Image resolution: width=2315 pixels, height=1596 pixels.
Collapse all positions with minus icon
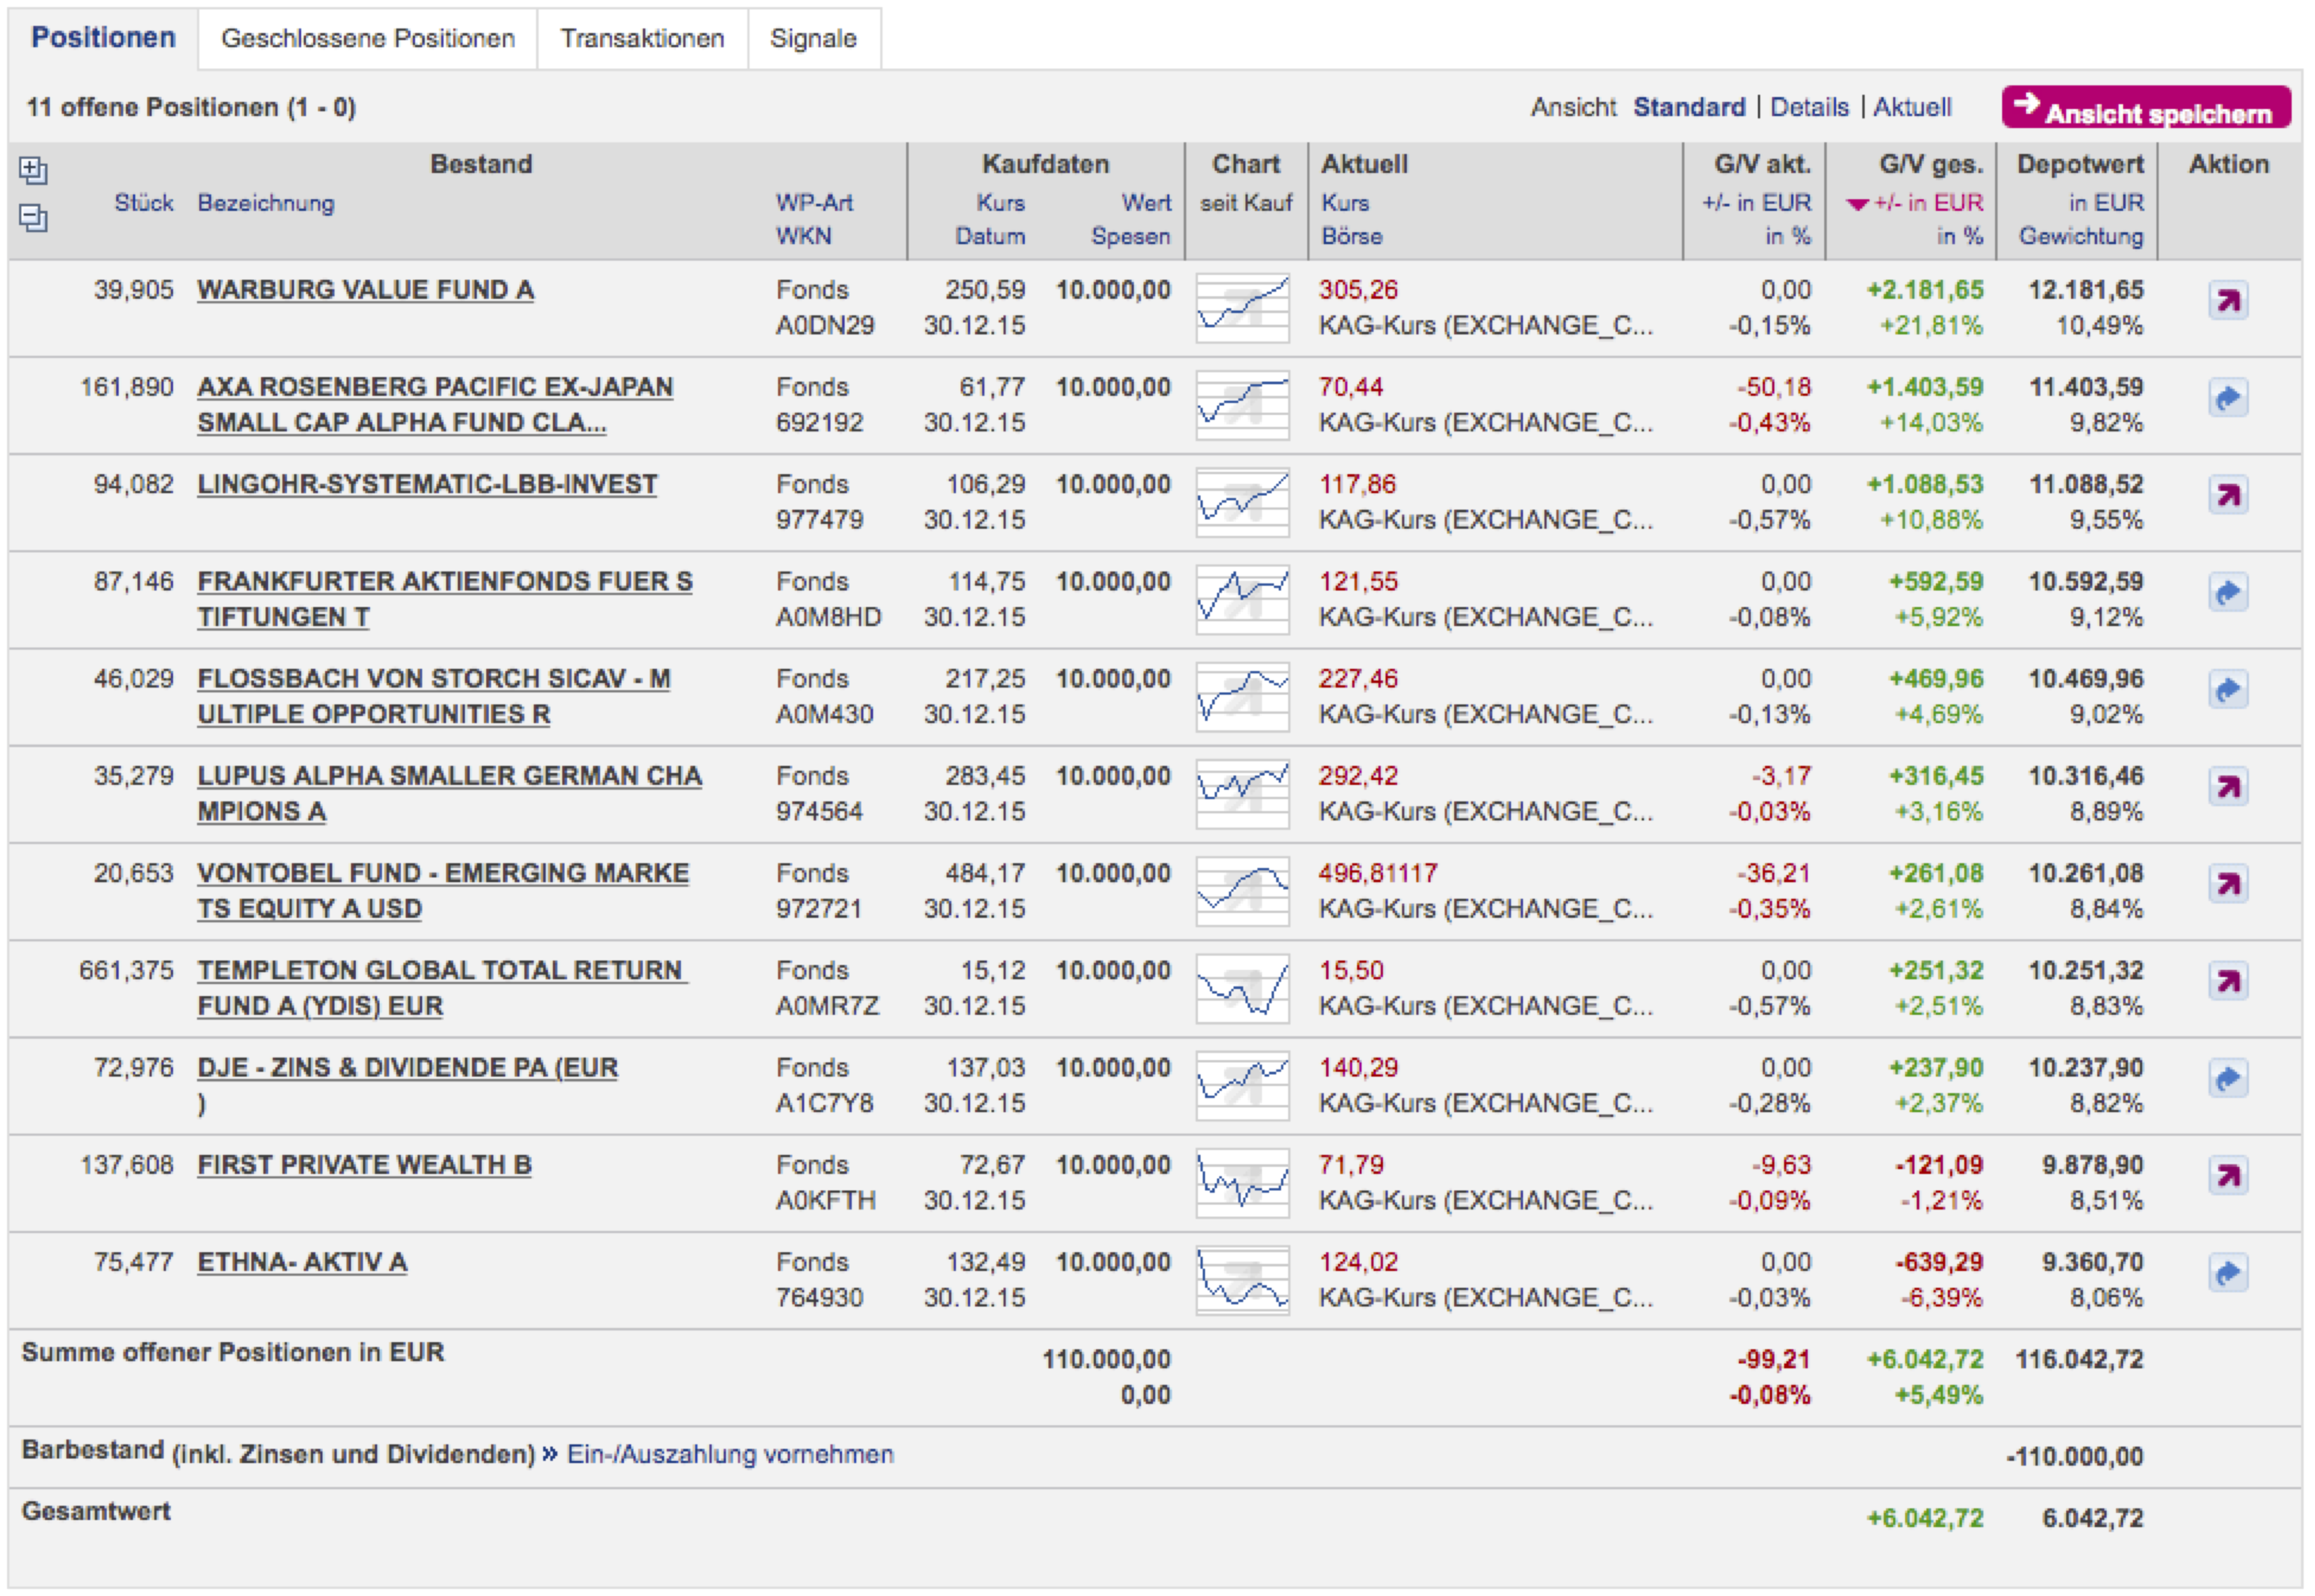[33, 217]
